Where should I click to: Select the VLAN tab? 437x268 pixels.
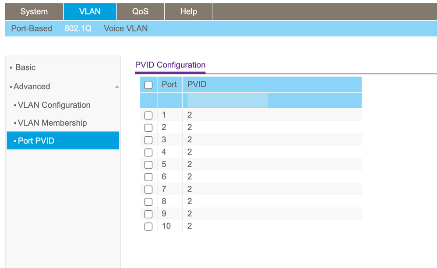[x=90, y=12]
